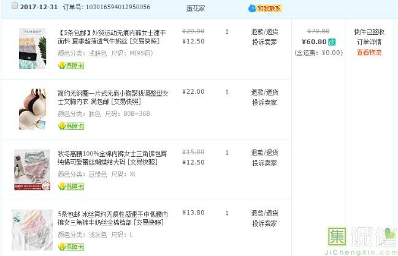Open thumbnail of the 冰丝简约无痕 item

[33, 230]
